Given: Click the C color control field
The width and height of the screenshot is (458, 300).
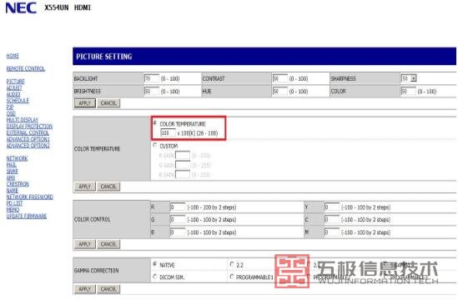Looking at the screenshot, I should pos(332,219).
